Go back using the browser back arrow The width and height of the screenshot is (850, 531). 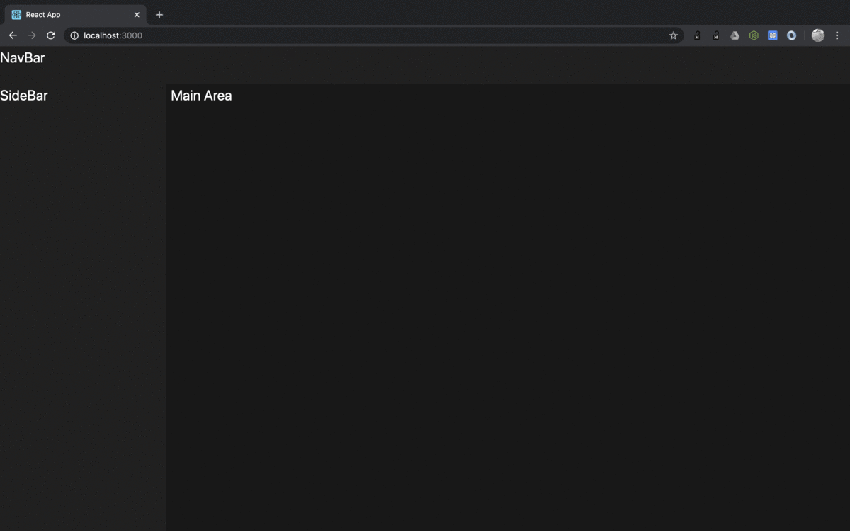pos(13,35)
